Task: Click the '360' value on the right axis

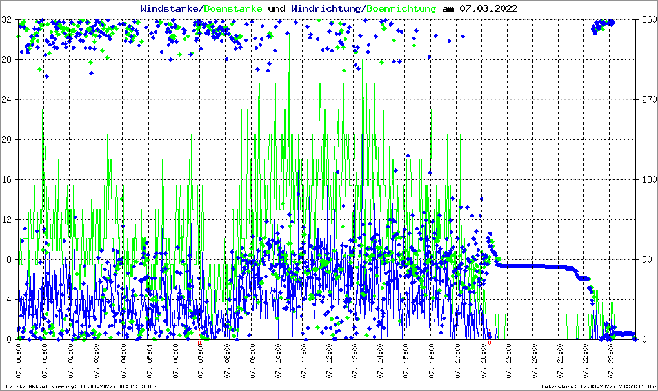Action: tap(648, 20)
